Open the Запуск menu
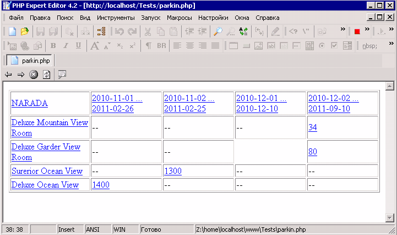 (x=151, y=18)
